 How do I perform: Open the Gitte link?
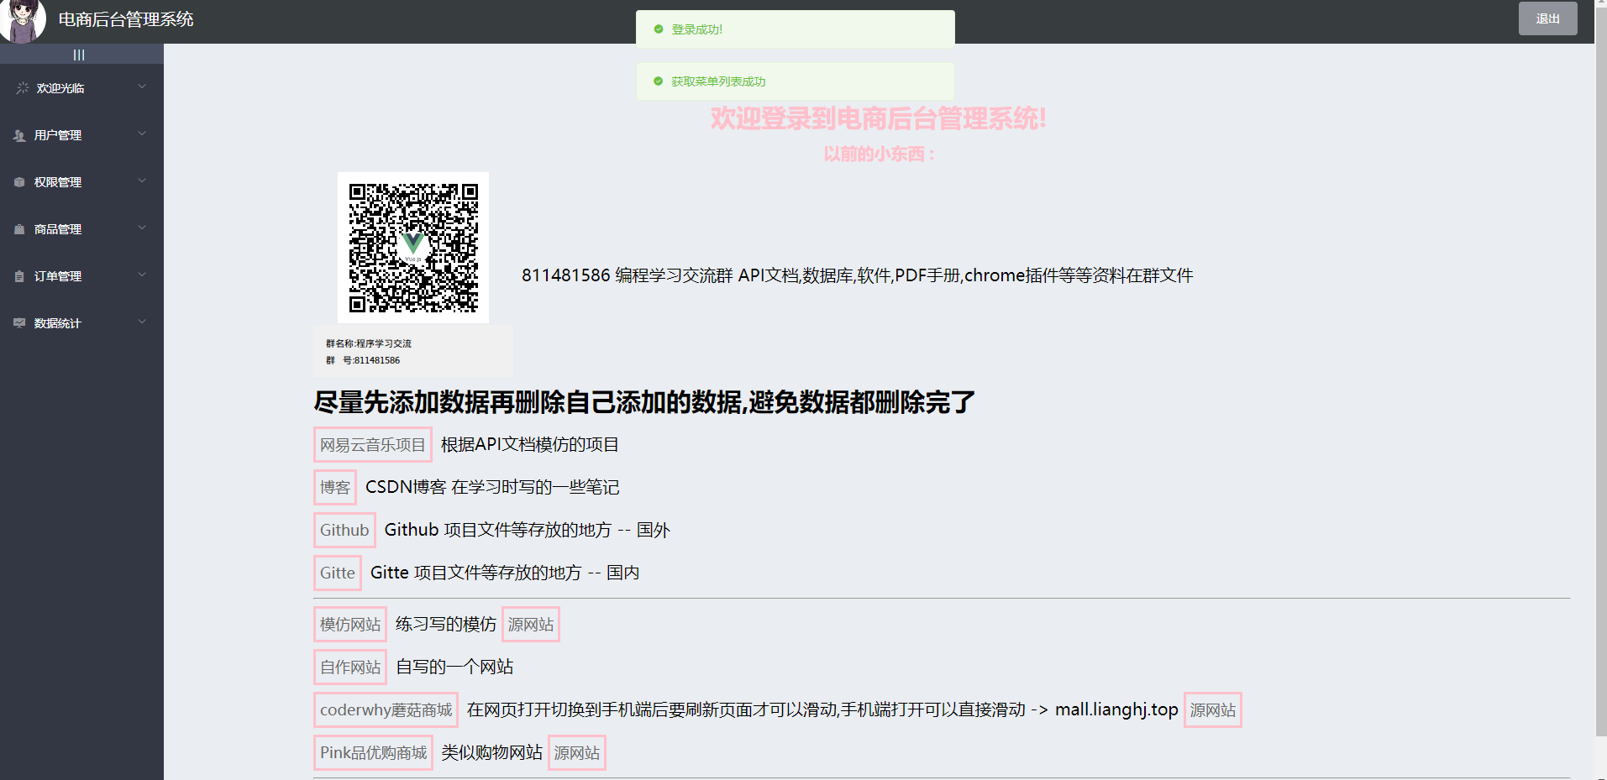[338, 573]
